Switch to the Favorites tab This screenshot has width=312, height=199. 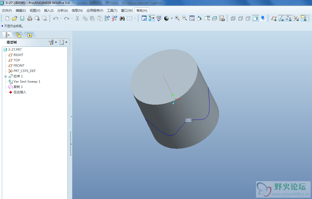(30, 35)
